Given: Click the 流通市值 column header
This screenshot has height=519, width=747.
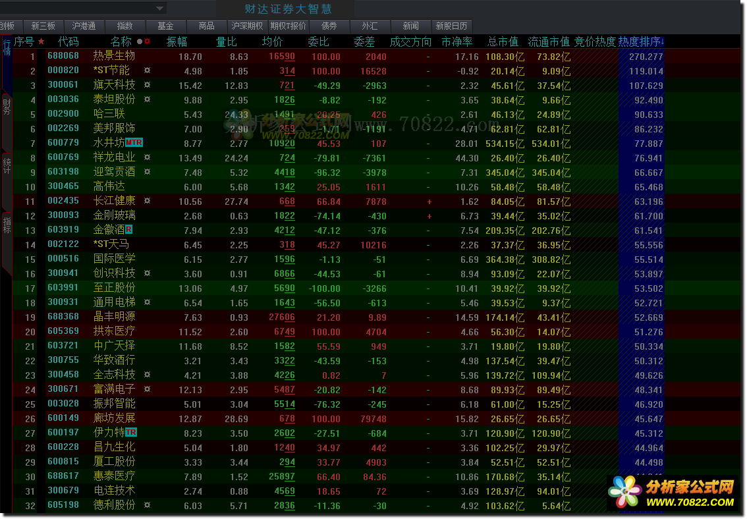Looking at the screenshot, I should point(549,42).
